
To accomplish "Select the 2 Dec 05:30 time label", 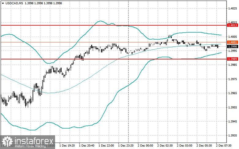I will 204,146.
